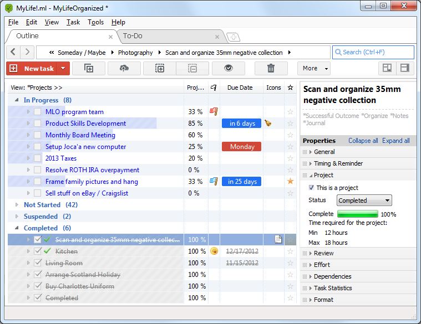Open the File menu
Viewport: 421px width, 324px height.
pyautogui.click(x=13, y=22)
